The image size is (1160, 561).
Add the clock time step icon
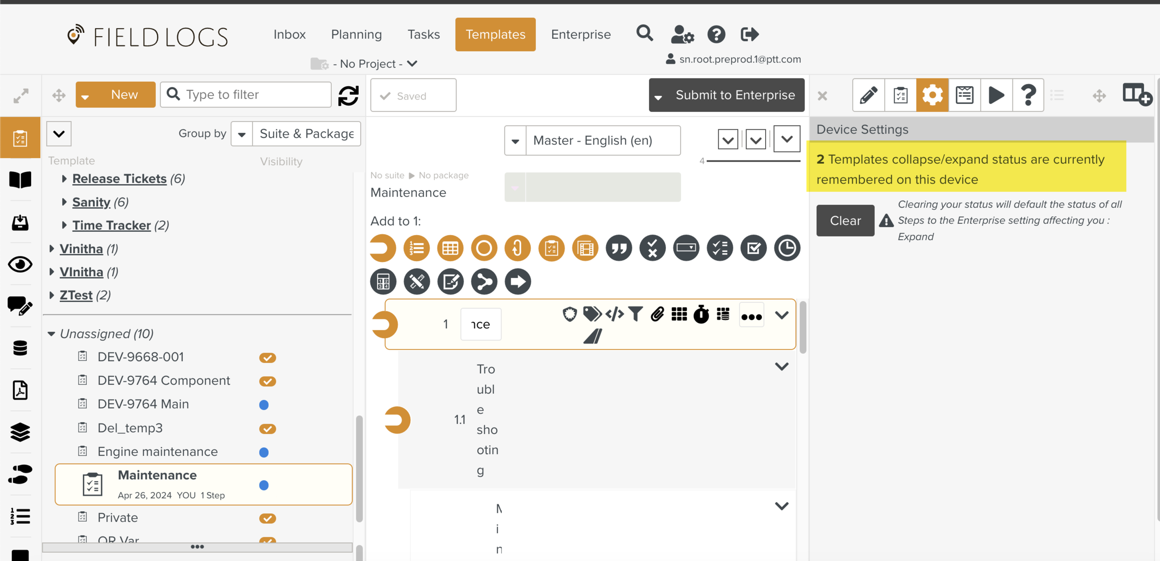tap(787, 248)
